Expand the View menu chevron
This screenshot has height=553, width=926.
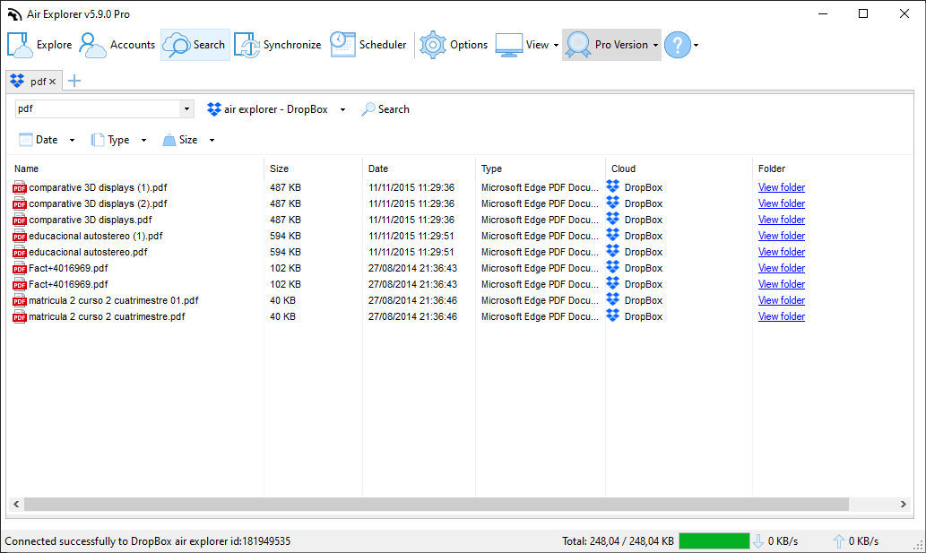tap(556, 44)
